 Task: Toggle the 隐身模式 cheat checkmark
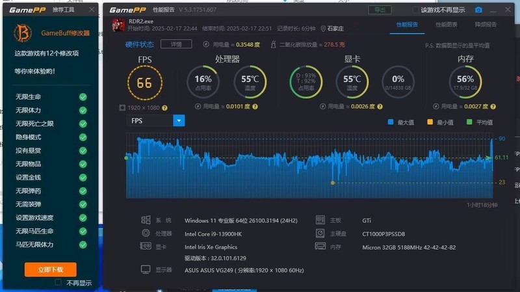point(83,137)
